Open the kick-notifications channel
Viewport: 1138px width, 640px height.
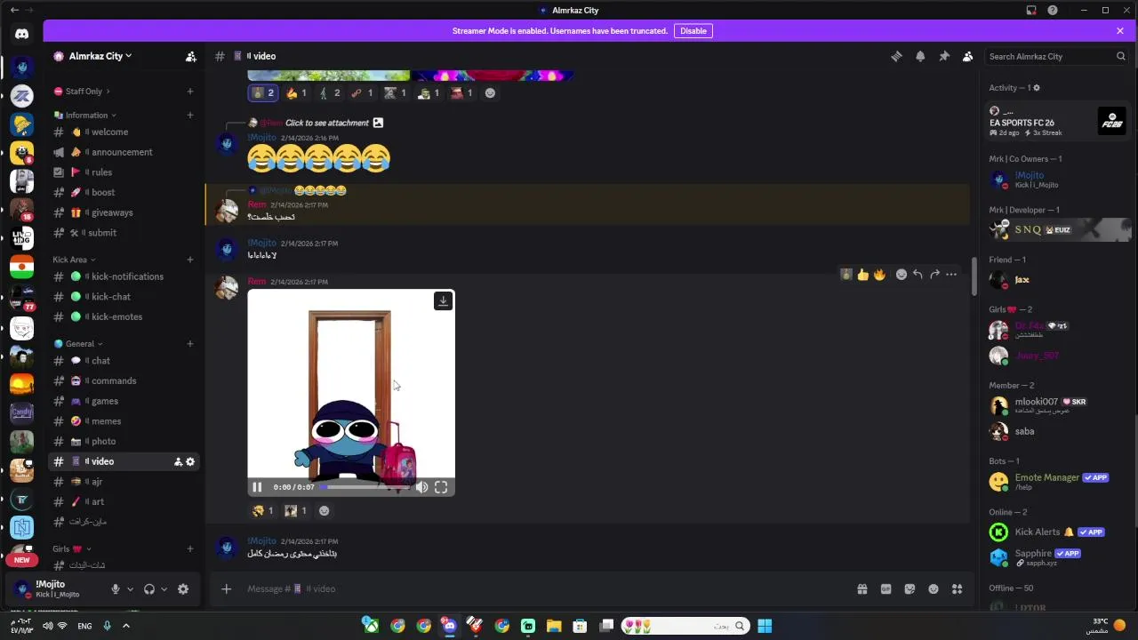(124, 276)
